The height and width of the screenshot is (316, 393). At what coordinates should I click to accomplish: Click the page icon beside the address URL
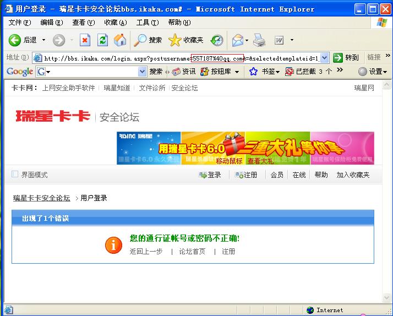point(38,58)
